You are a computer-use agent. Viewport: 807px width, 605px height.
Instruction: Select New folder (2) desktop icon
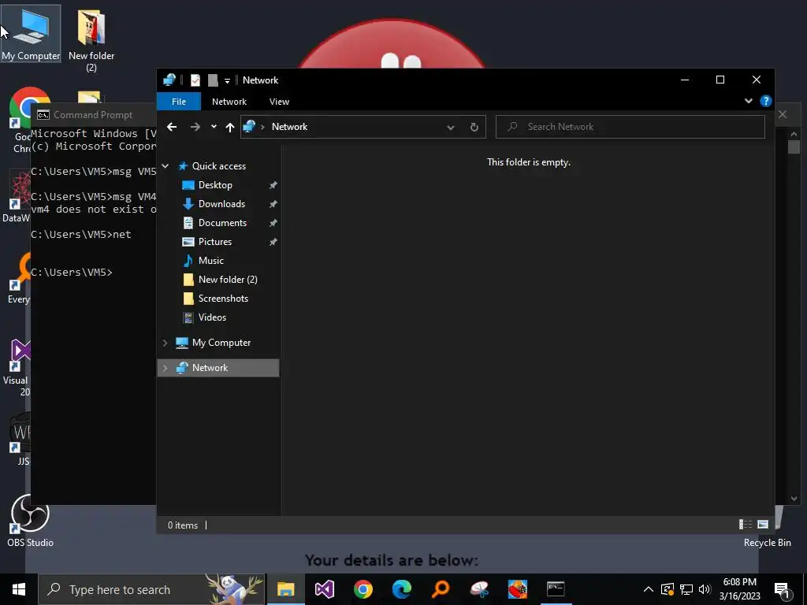click(x=91, y=41)
